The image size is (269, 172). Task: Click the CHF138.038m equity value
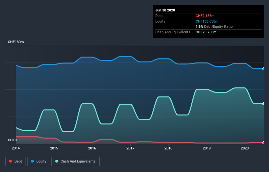coord(207,21)
